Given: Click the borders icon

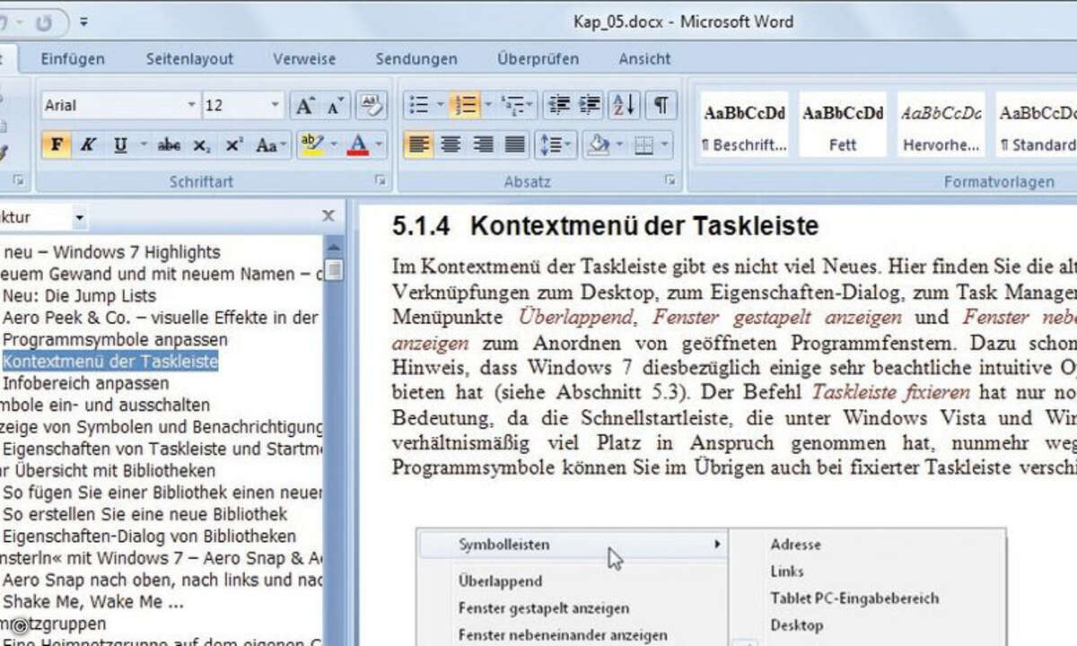Looking at the screenshot, I should (x=644, y=144).
